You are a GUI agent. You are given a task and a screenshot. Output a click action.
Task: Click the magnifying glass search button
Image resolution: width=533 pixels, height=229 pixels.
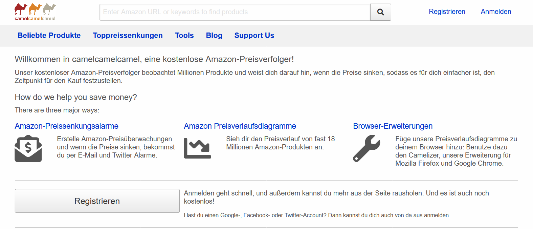pyautogui.click(x=380, y=12)
